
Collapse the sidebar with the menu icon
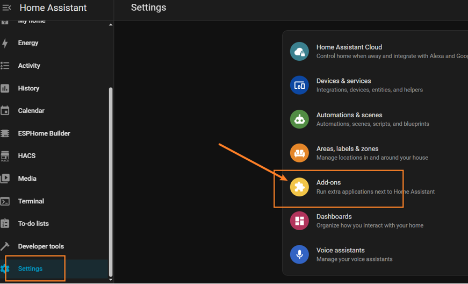6,8
